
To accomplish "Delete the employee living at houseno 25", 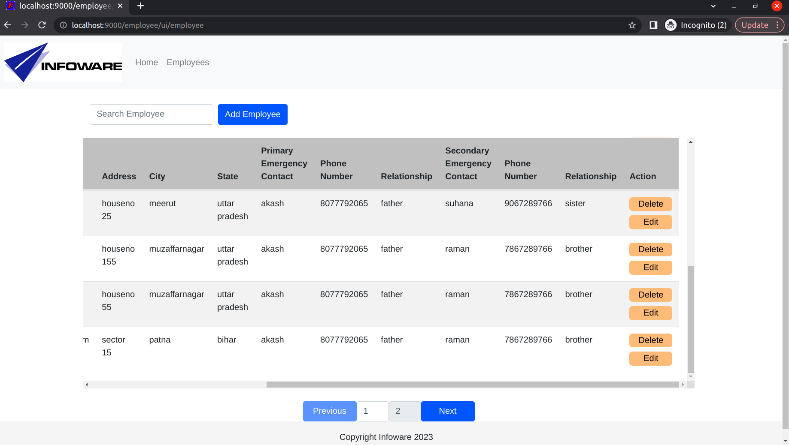I will point(650,204).
